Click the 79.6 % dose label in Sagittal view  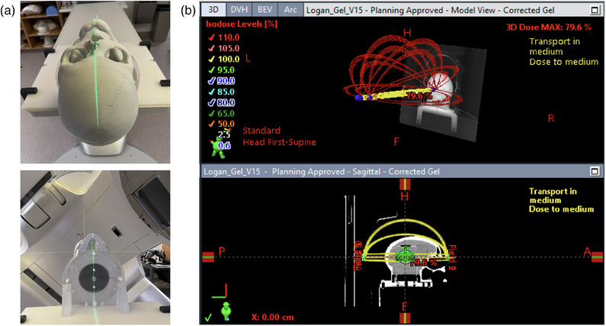[424, 263]
